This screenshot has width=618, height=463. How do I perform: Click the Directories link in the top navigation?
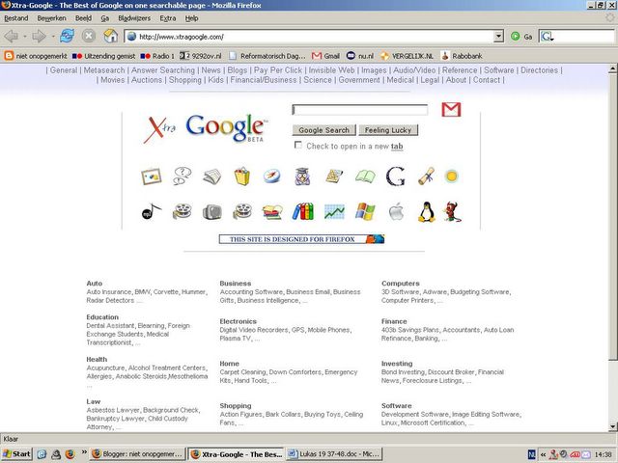coord(539,70)
